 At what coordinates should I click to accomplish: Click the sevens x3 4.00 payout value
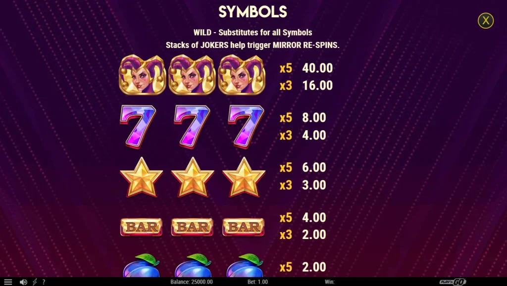314,135
